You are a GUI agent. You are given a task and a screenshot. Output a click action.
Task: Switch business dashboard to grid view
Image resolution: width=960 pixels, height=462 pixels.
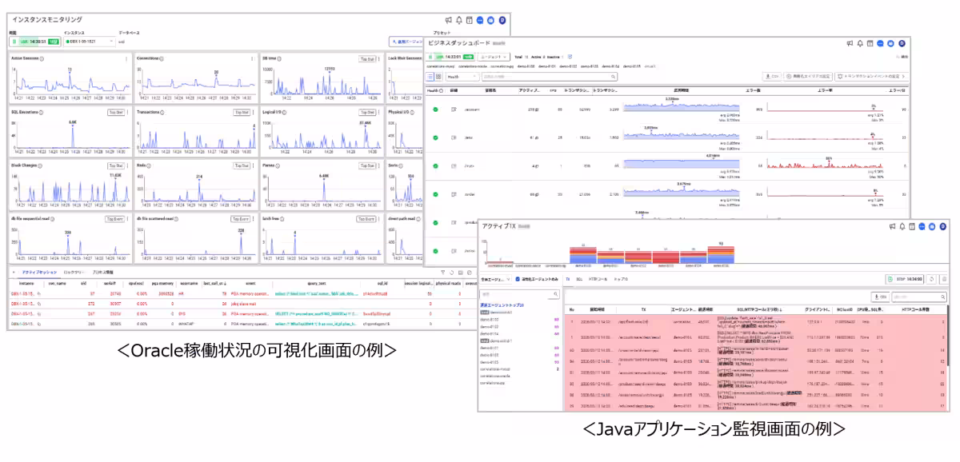click(438, 77)
